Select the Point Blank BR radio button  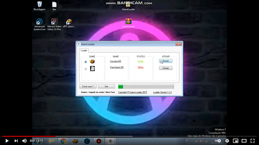pos(85,69)
